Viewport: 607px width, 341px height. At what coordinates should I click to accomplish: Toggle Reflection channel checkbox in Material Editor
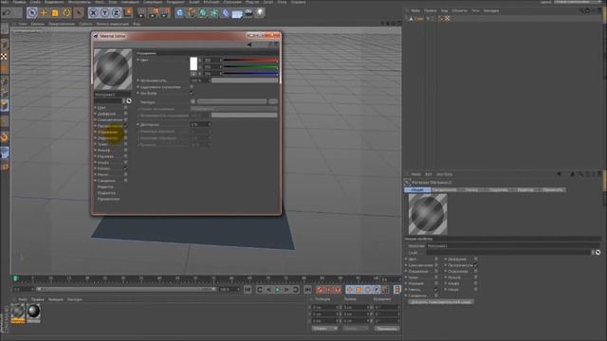coord(125,132)
